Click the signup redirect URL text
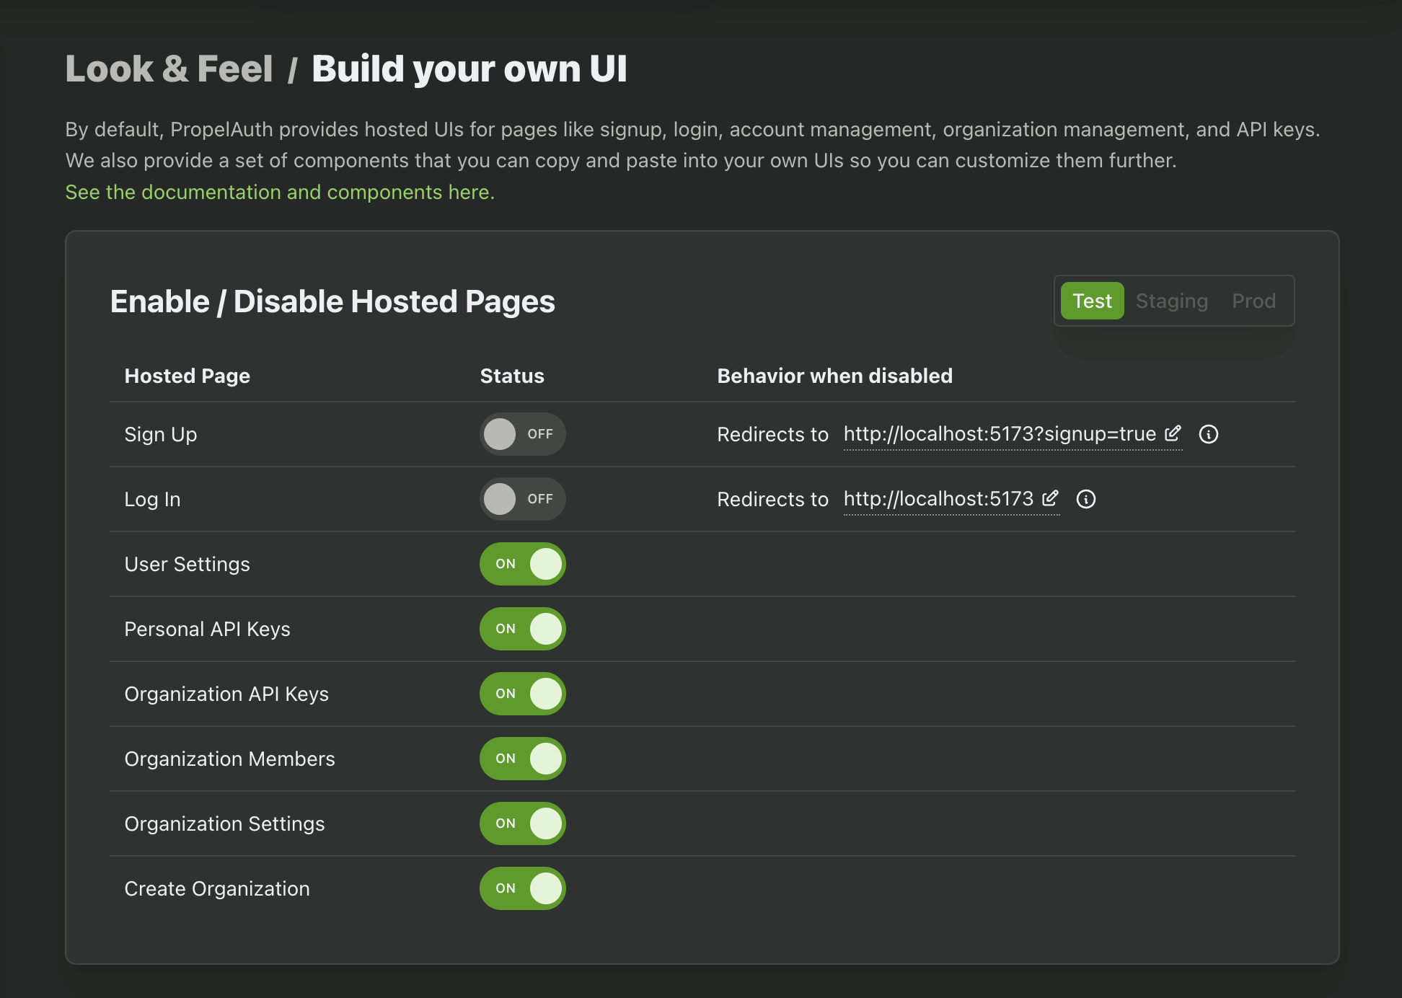Screen dimensions: 1402x998 click(x=998, y=433)
